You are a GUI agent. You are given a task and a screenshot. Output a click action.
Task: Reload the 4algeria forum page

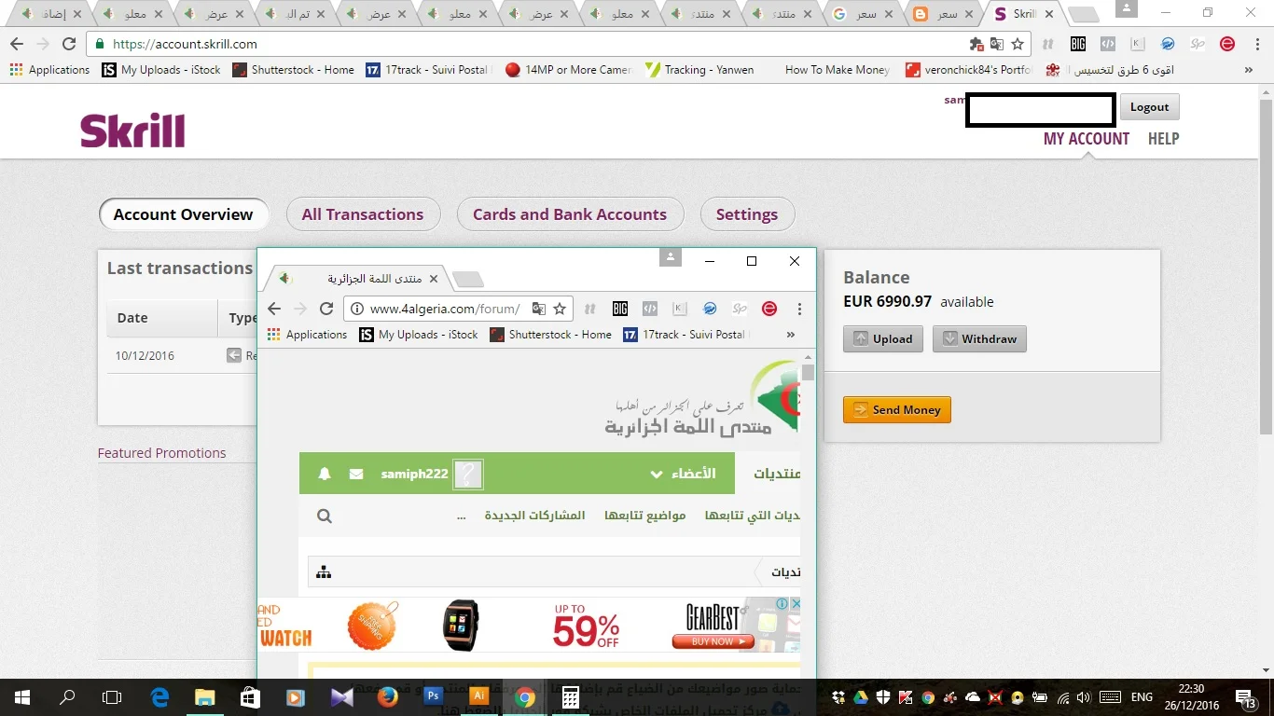pyautogui.click(x=326, y=309)
